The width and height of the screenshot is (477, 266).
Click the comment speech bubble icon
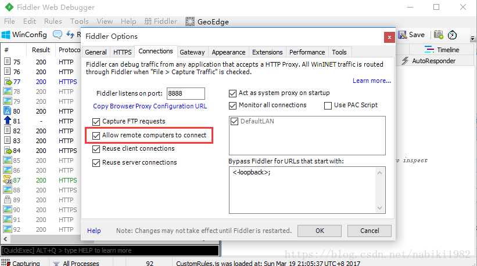[57, 35]
